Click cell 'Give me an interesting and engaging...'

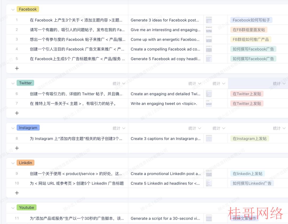tap(166, 30)
